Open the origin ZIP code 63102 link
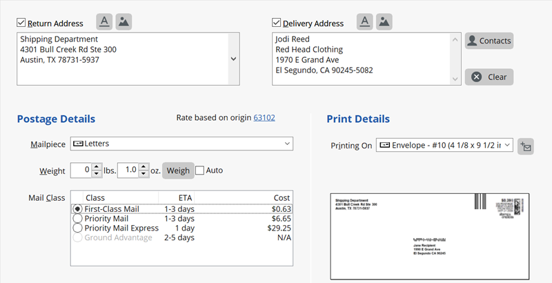552x283 pixels. (x=265, y=118)
